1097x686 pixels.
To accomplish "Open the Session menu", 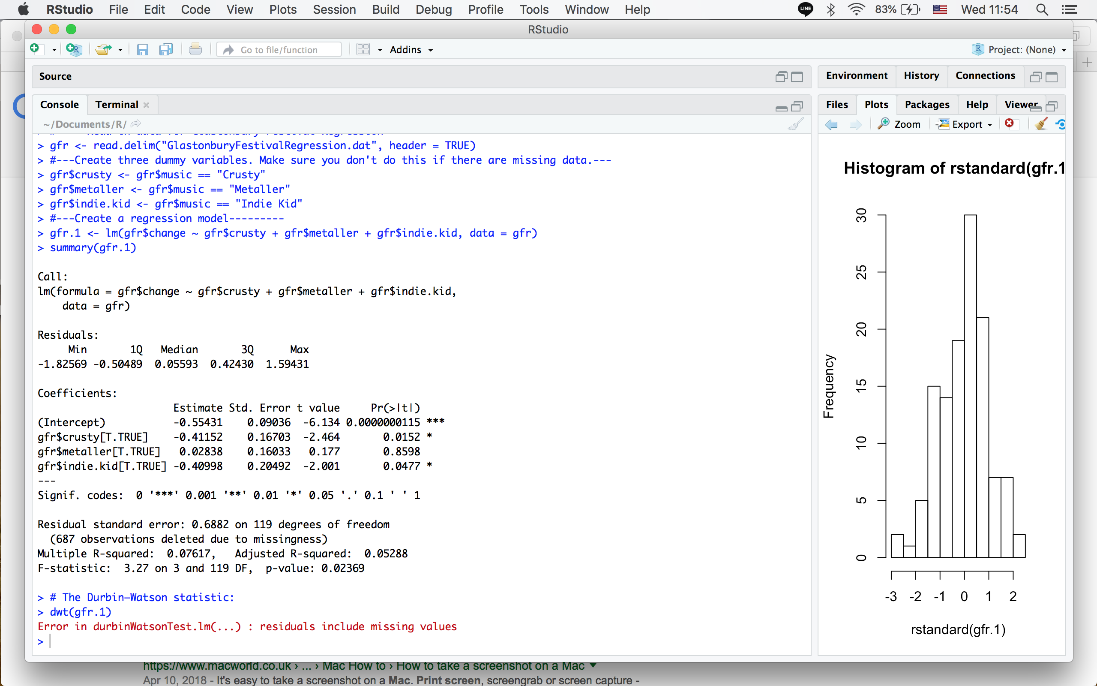I will pos(334,9).
